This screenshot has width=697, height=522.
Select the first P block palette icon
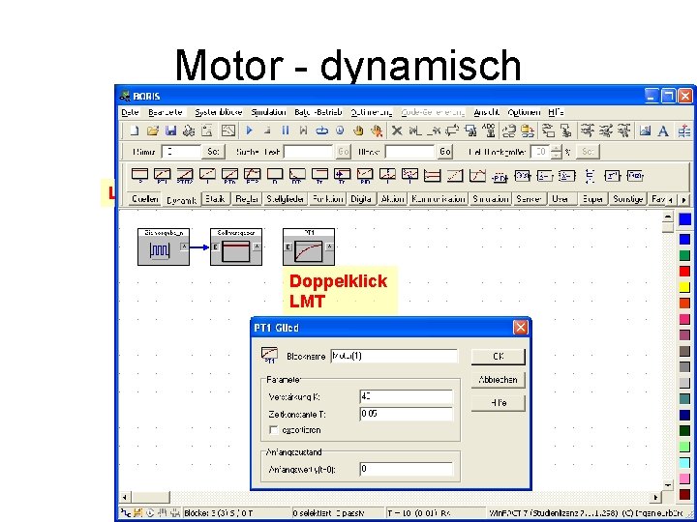point(139,175)
